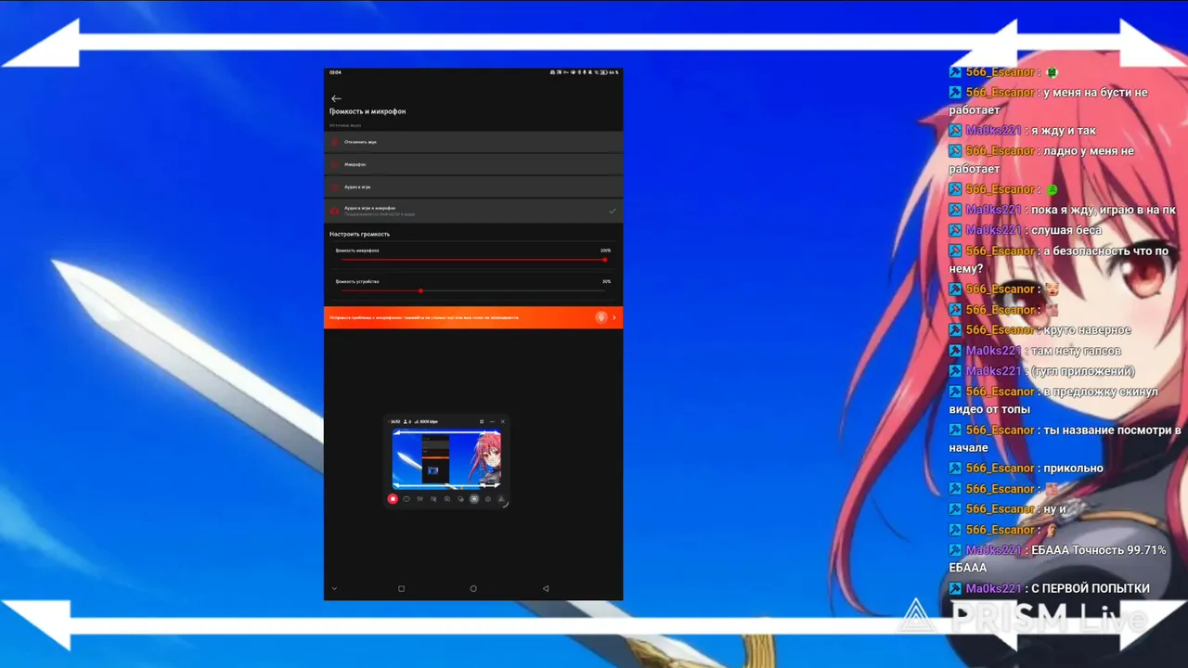Click the '100%' microphone volume value
The height and width of the screenshot is (668, 1188).
click(x=605, y=250)
